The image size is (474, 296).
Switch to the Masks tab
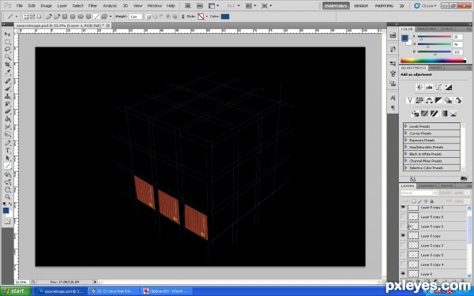pyautogui.click(x=436, y=68)
